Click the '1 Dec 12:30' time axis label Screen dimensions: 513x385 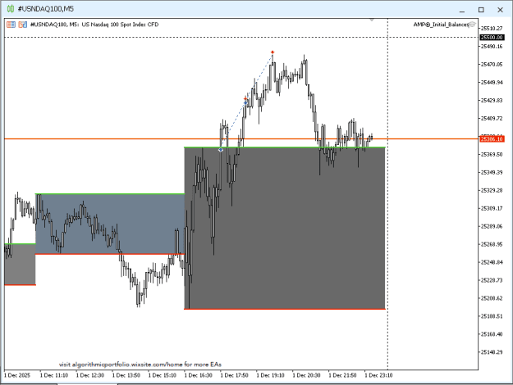[x=90, y=375]
